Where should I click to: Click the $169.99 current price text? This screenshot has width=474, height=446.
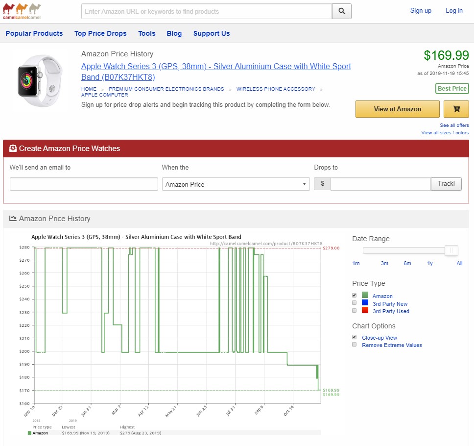446,55
